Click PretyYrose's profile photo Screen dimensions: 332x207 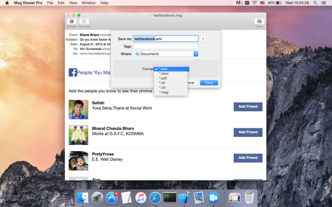pyautogui.click(x=78, y=161)
